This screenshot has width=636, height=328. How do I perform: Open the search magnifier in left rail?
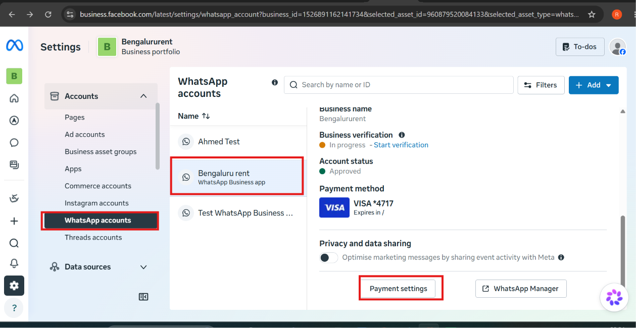[x=14, y=243]
